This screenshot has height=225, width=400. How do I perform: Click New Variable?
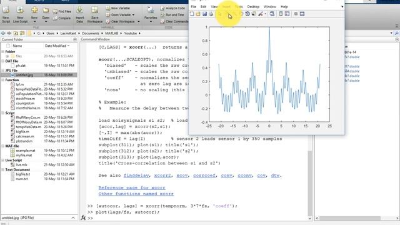pyautogui.click(x=118, y=8)
